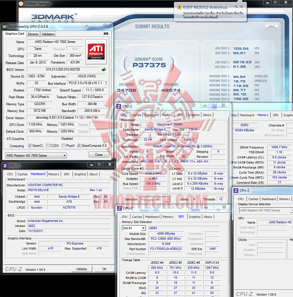Open the AMD Radeon HD 7900 Series dropdown in GPU-Z
The width and height of the screenshot is (293, 297).
pyautogui.click(x=36, y=155)
